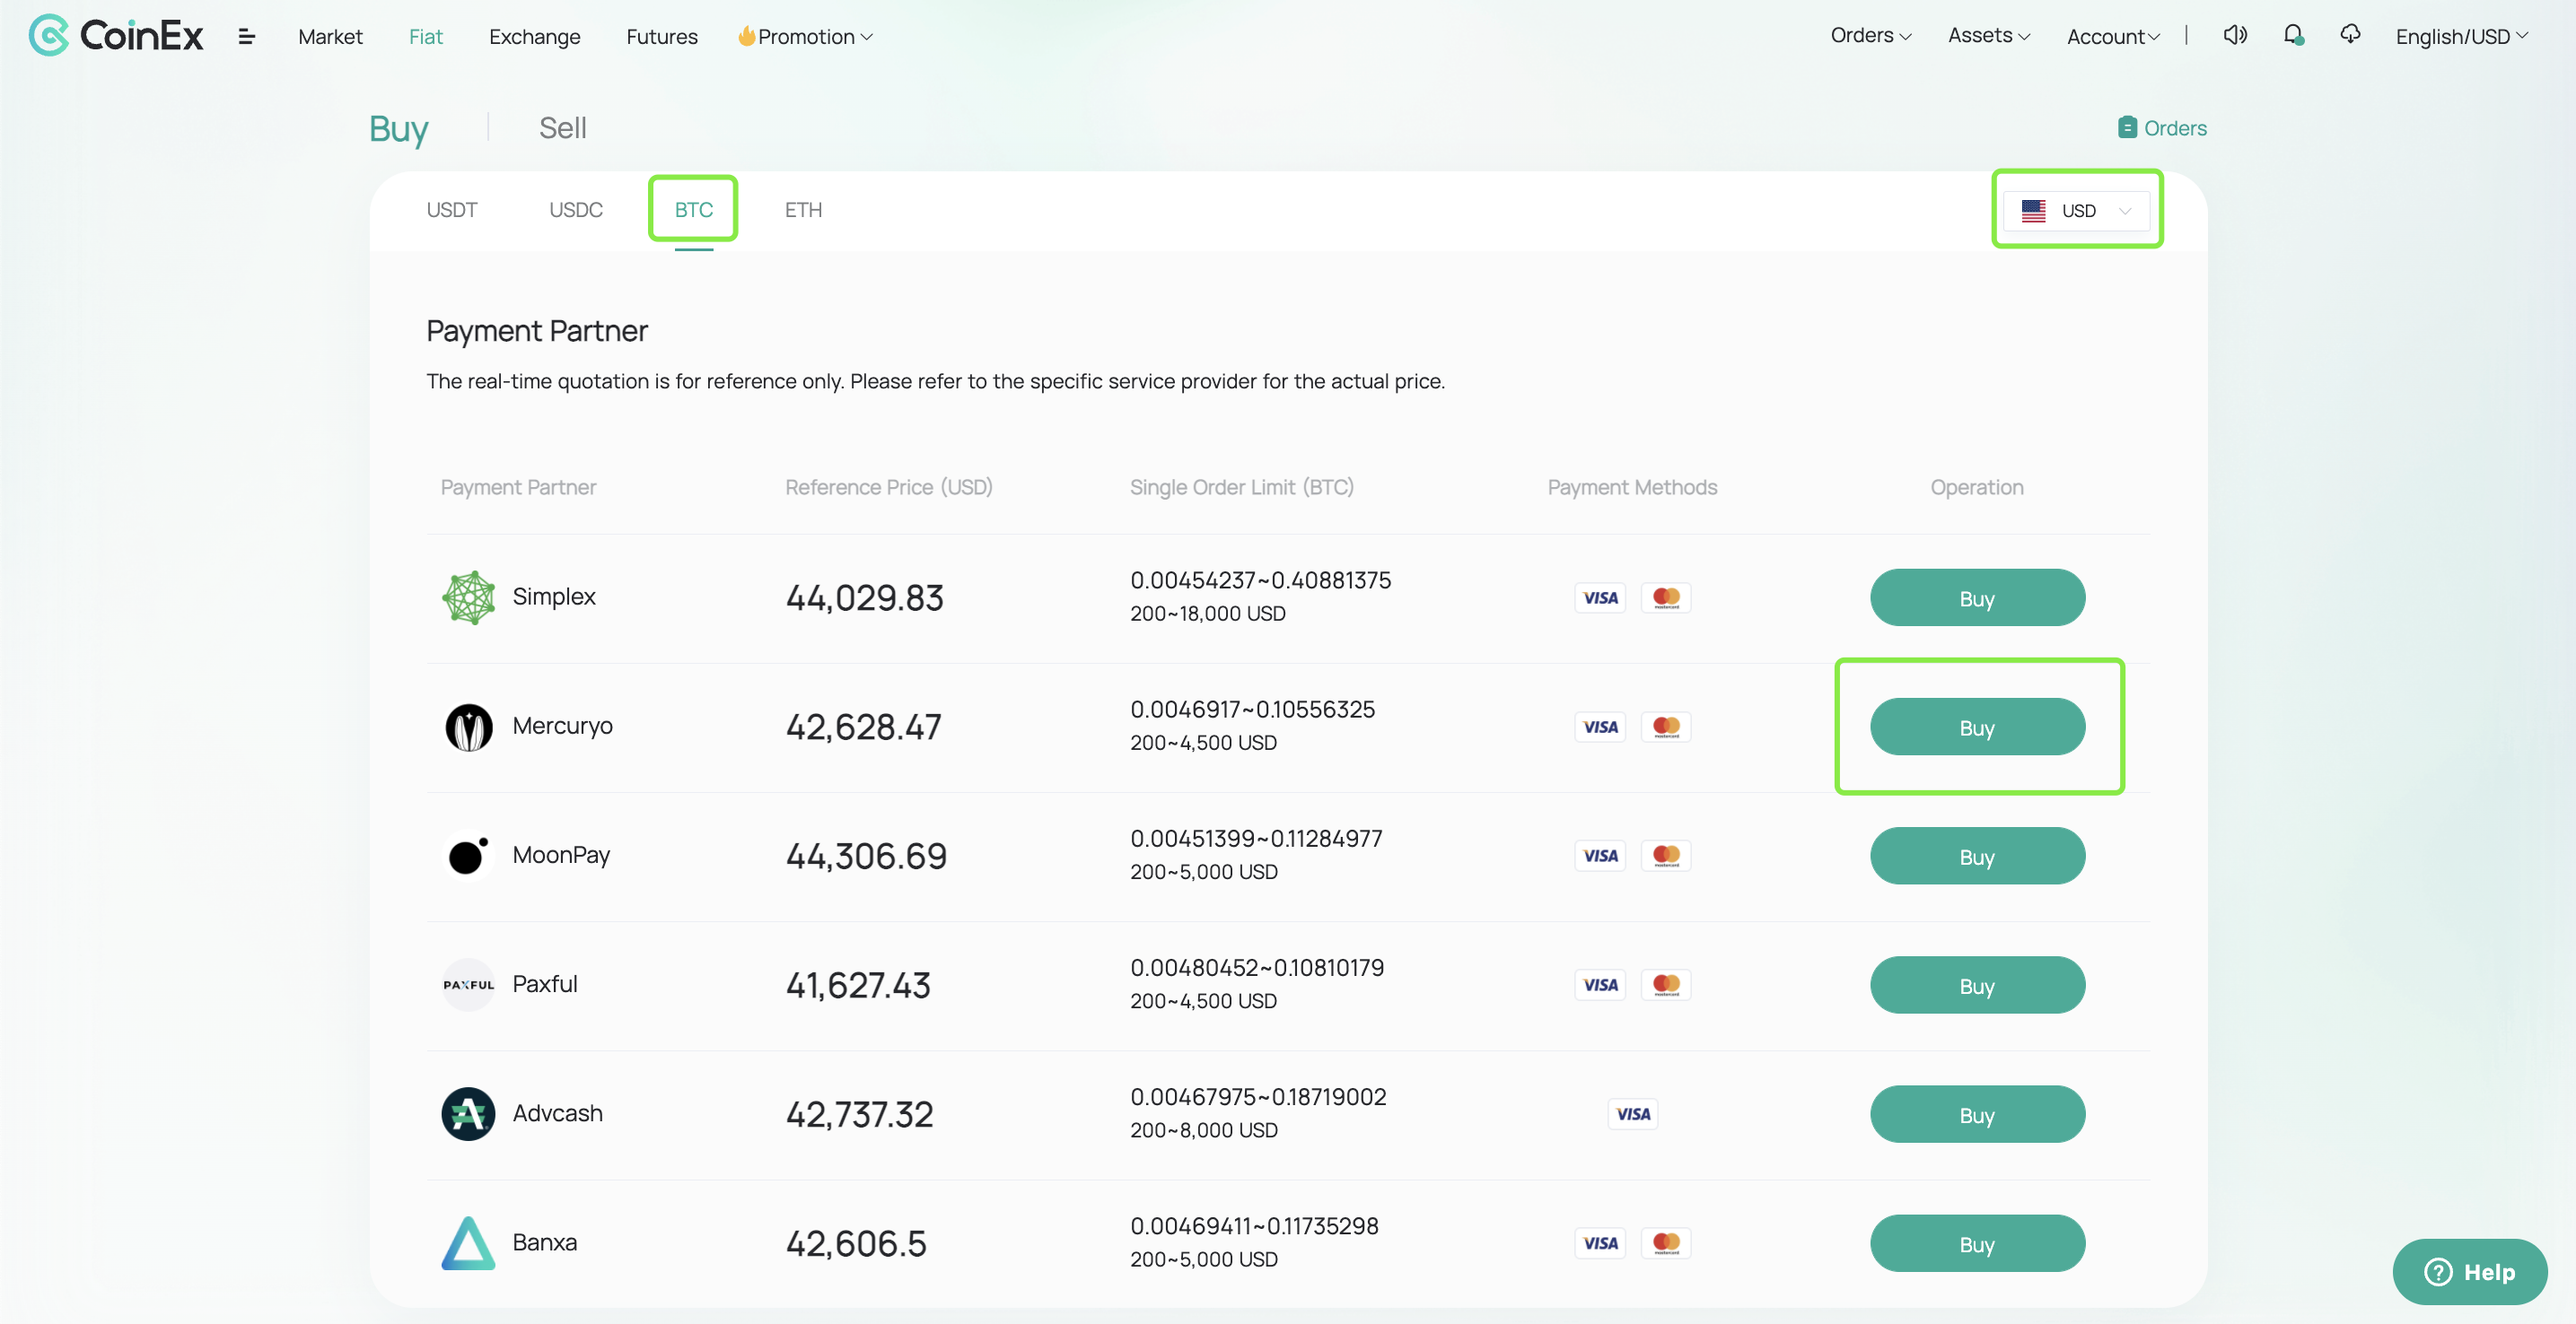2576x1324 pixels.
Task: Click the Visa icon in the Banxa row
Action: [x=1600, y=1242]
